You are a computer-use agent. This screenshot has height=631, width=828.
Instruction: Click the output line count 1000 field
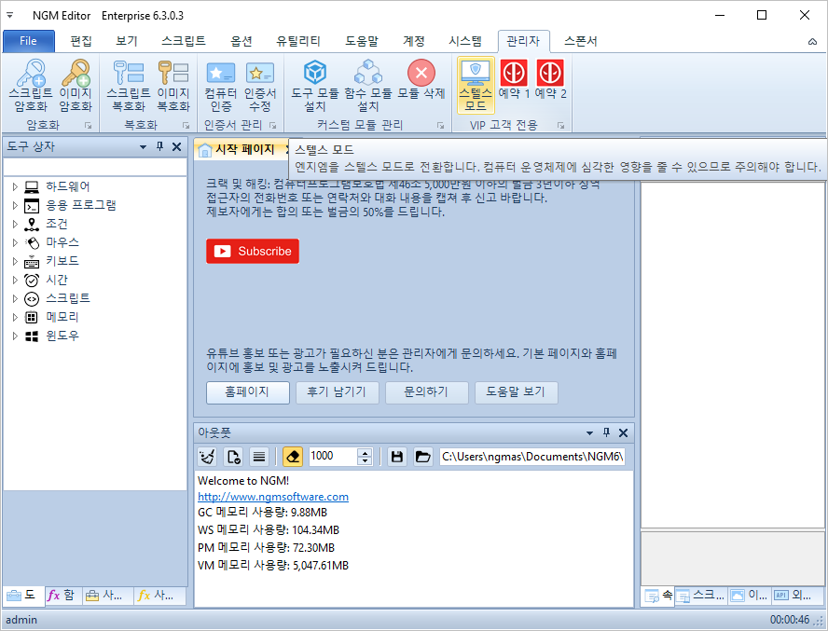point(332,456)
